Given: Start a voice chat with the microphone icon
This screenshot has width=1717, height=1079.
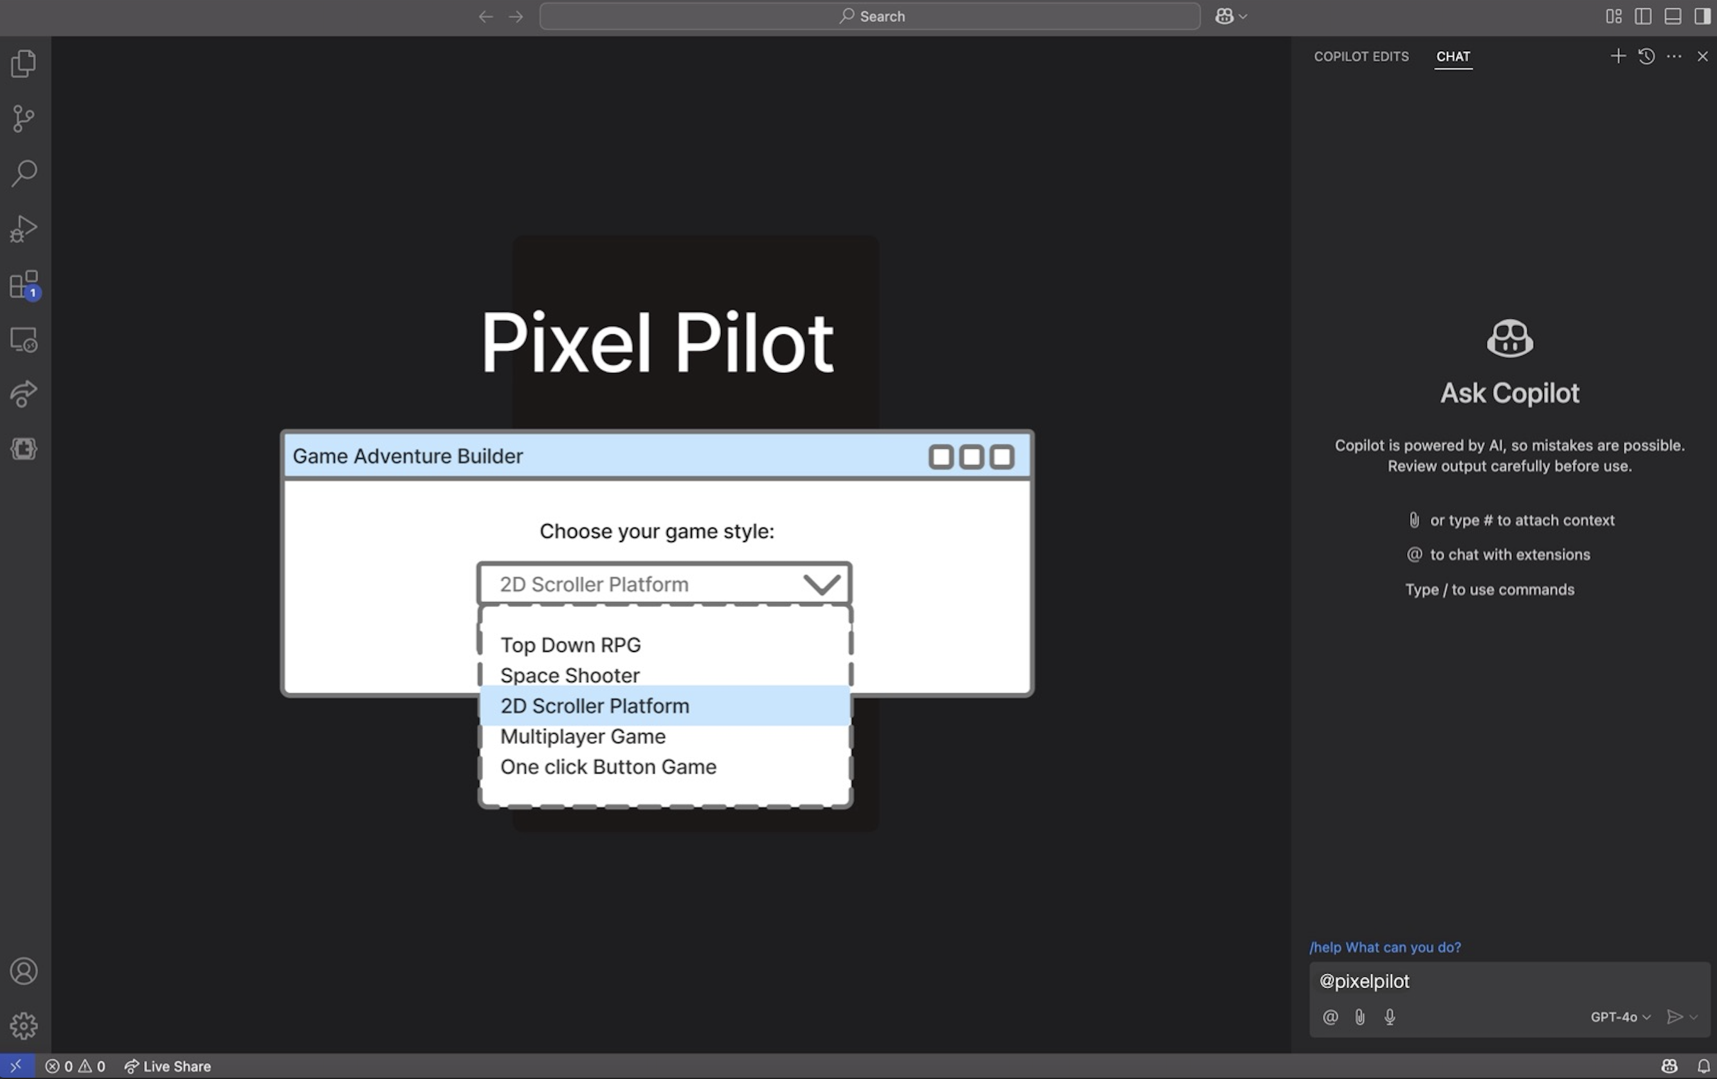Looking at the screenshot, I should 1389,1017.
